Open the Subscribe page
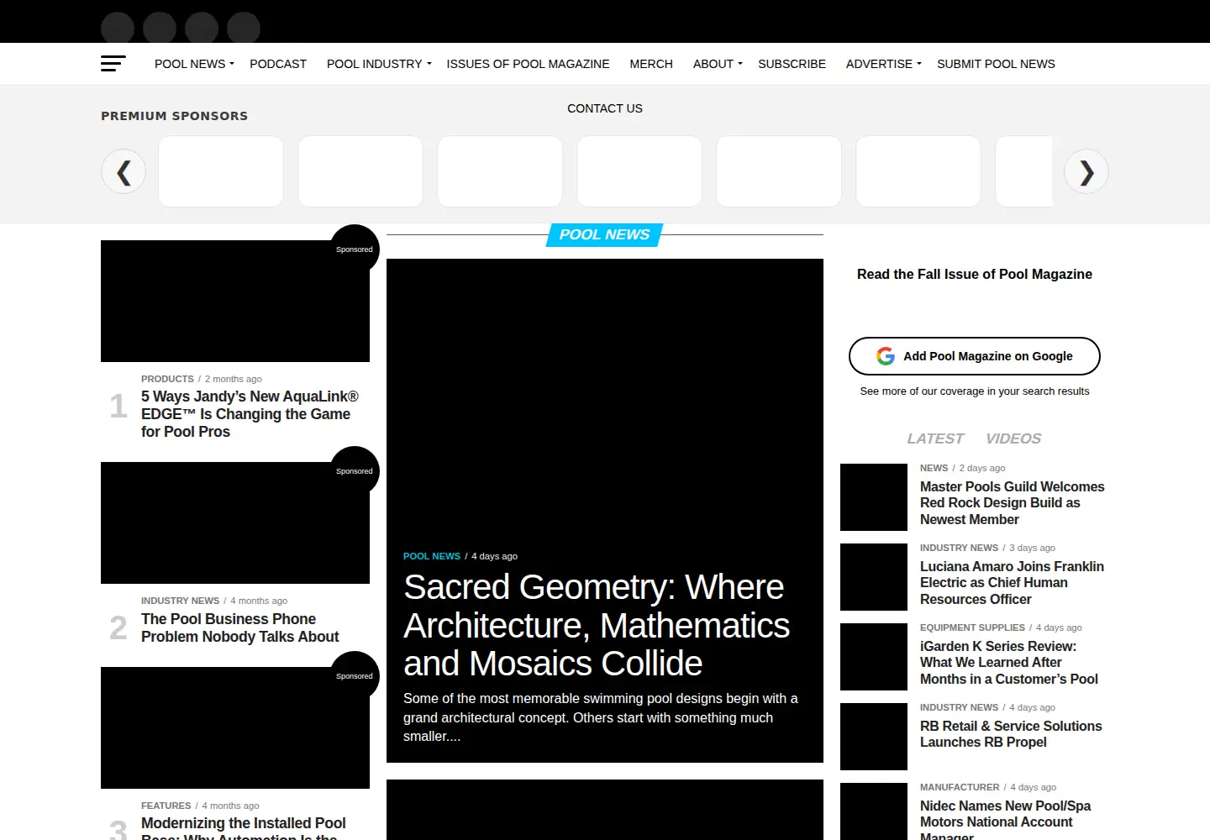Viewport: 1210px width, 840px height. 792,64
